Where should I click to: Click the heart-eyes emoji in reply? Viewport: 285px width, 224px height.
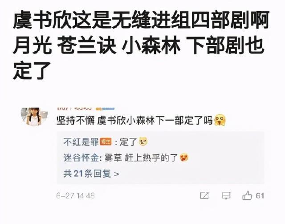(184, 158)
